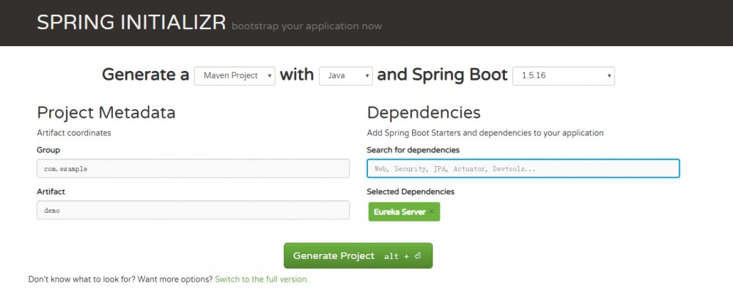
Task: Click the Artifact coordinates subtitle text
Action: [x=73, y=133]
